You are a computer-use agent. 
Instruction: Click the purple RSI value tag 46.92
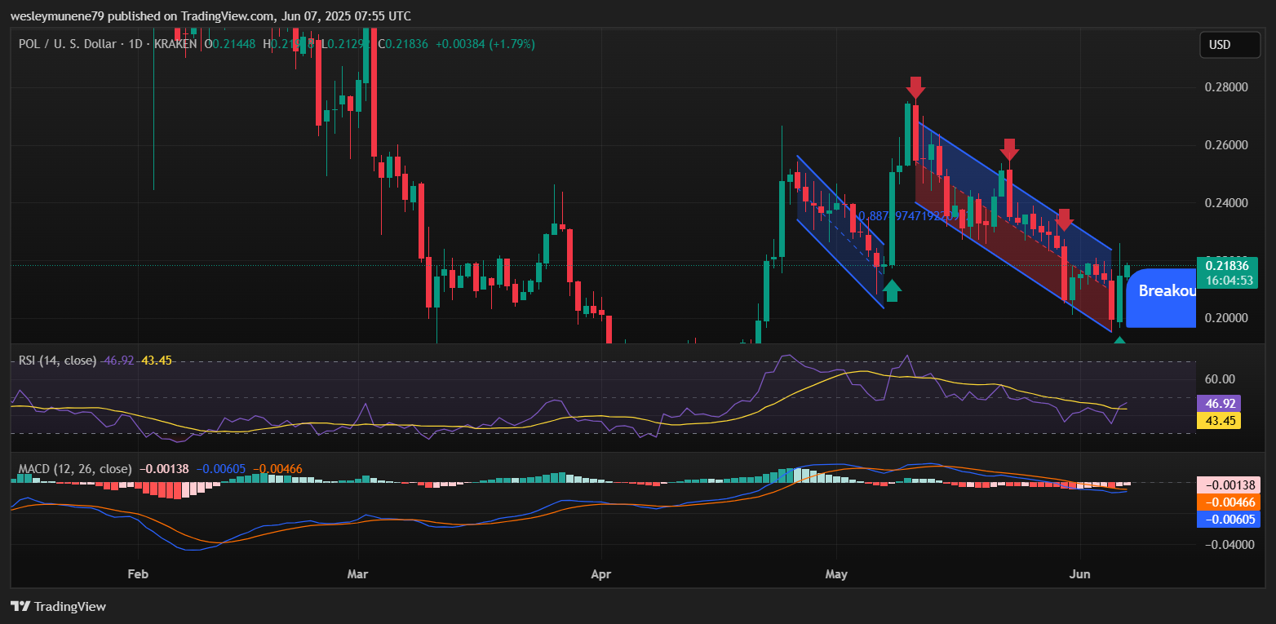(1218, 403)
